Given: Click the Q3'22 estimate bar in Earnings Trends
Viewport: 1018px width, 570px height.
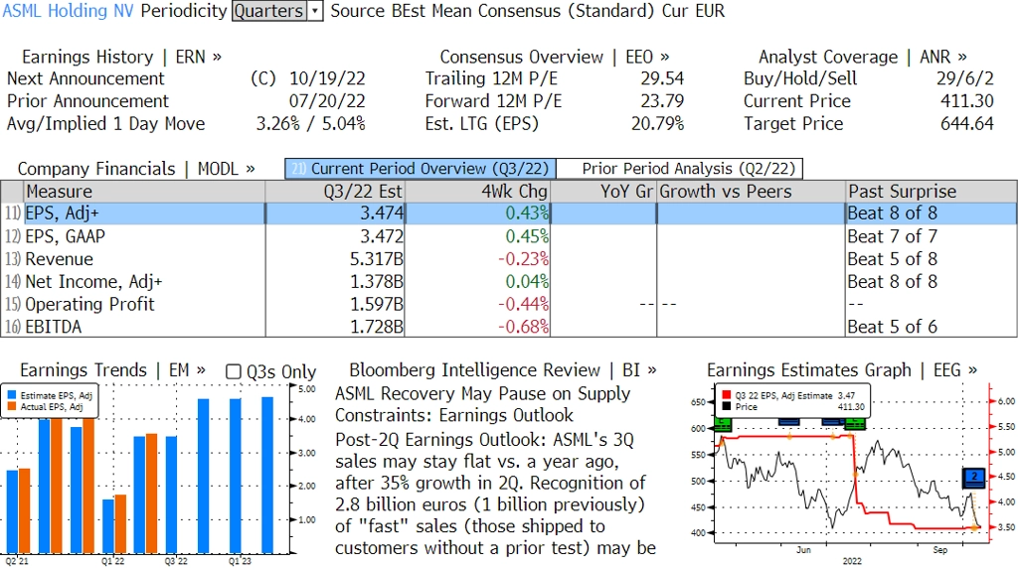Looking at the screenshot, I should 171,495.
